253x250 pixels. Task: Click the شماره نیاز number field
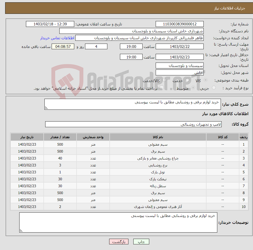pyautogui.click(x=180, y=24)
